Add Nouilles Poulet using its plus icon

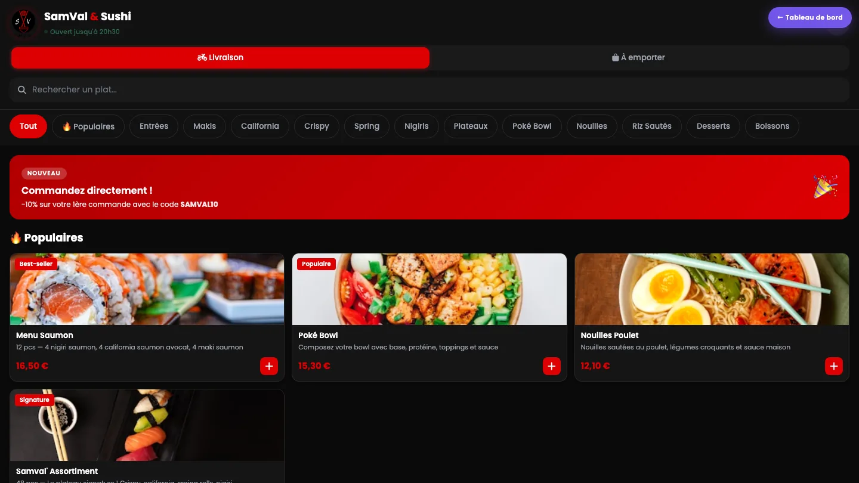(833, 366)
